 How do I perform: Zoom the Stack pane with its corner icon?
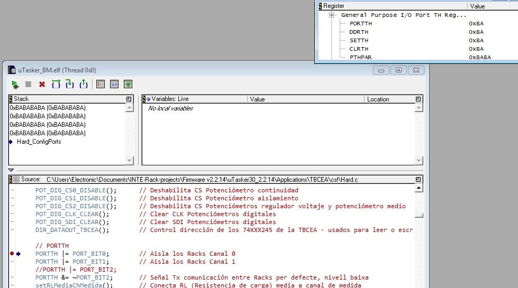click(x=129, y=99)
